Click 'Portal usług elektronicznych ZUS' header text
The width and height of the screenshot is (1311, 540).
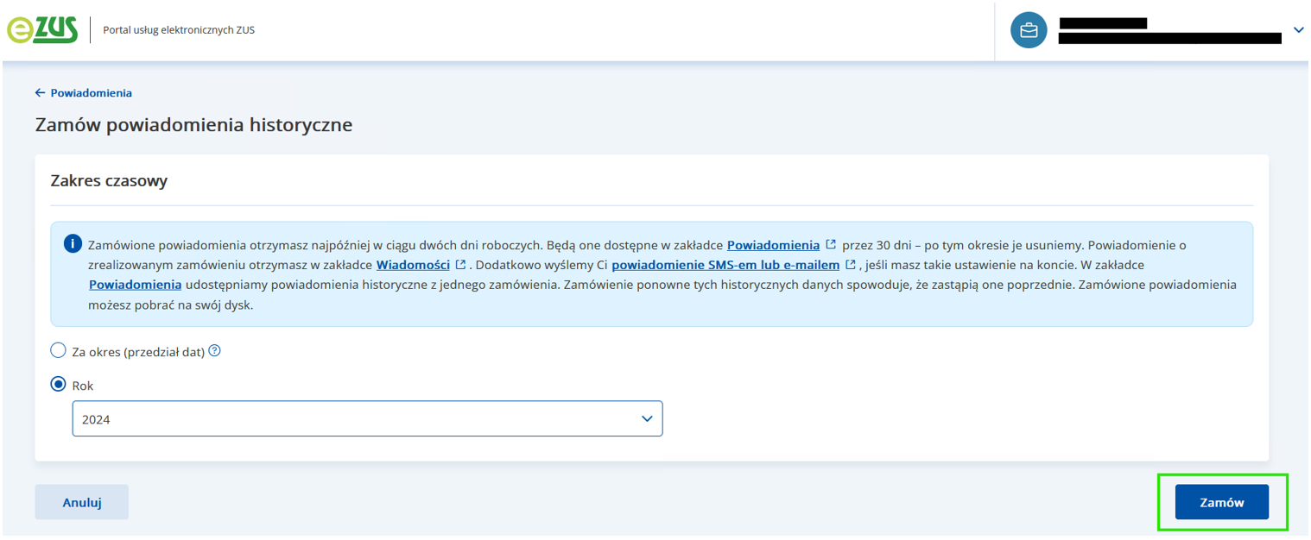[179, 30]
